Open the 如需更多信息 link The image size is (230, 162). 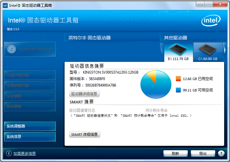pyautogui.click(x=25, y=153)
